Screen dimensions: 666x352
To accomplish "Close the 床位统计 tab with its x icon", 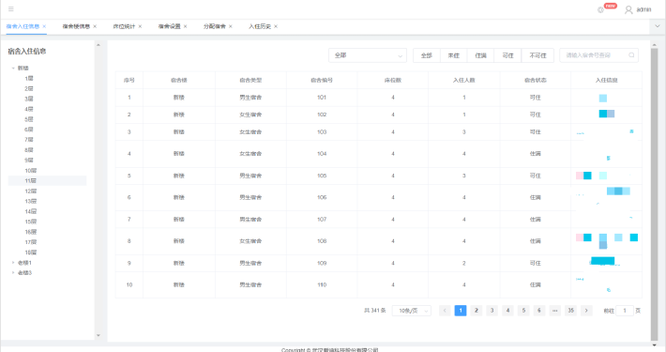I will point(140,26).
